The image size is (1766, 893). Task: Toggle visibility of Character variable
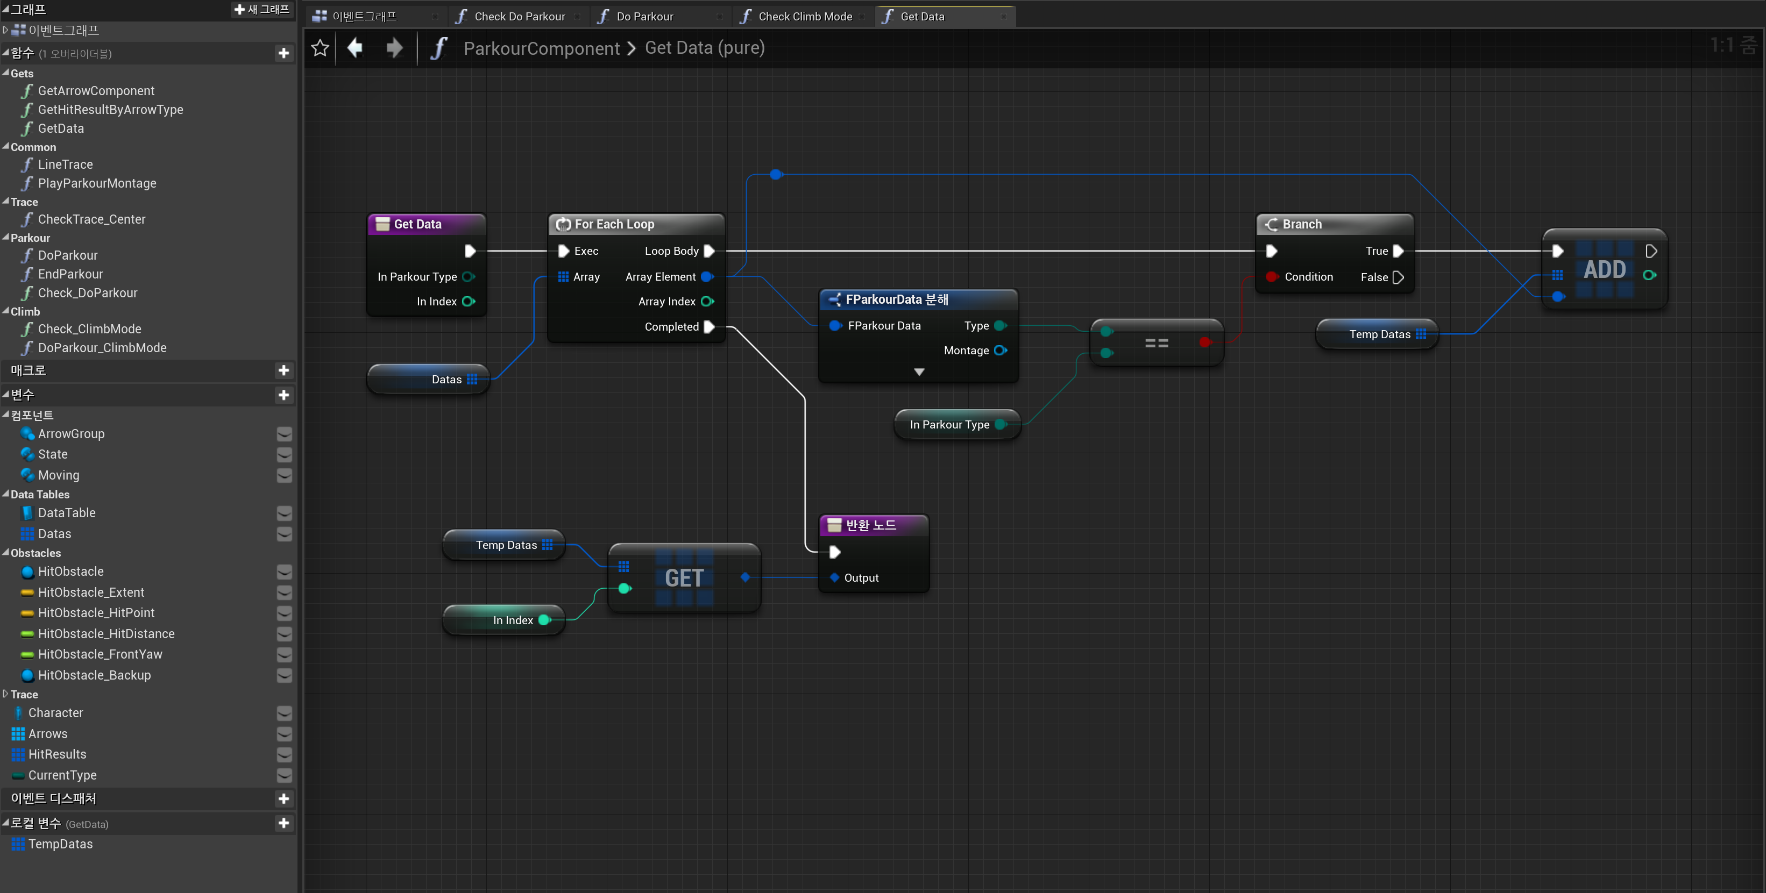(284, 713)
